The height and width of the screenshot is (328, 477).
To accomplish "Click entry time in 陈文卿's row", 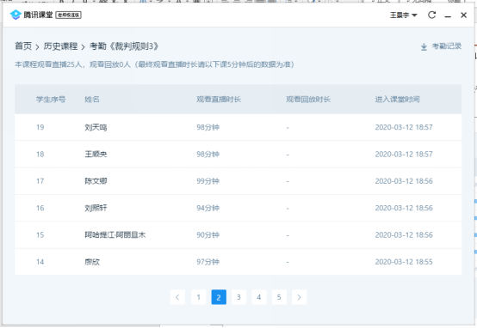I will pyautogui.click(x=404, y=181).
